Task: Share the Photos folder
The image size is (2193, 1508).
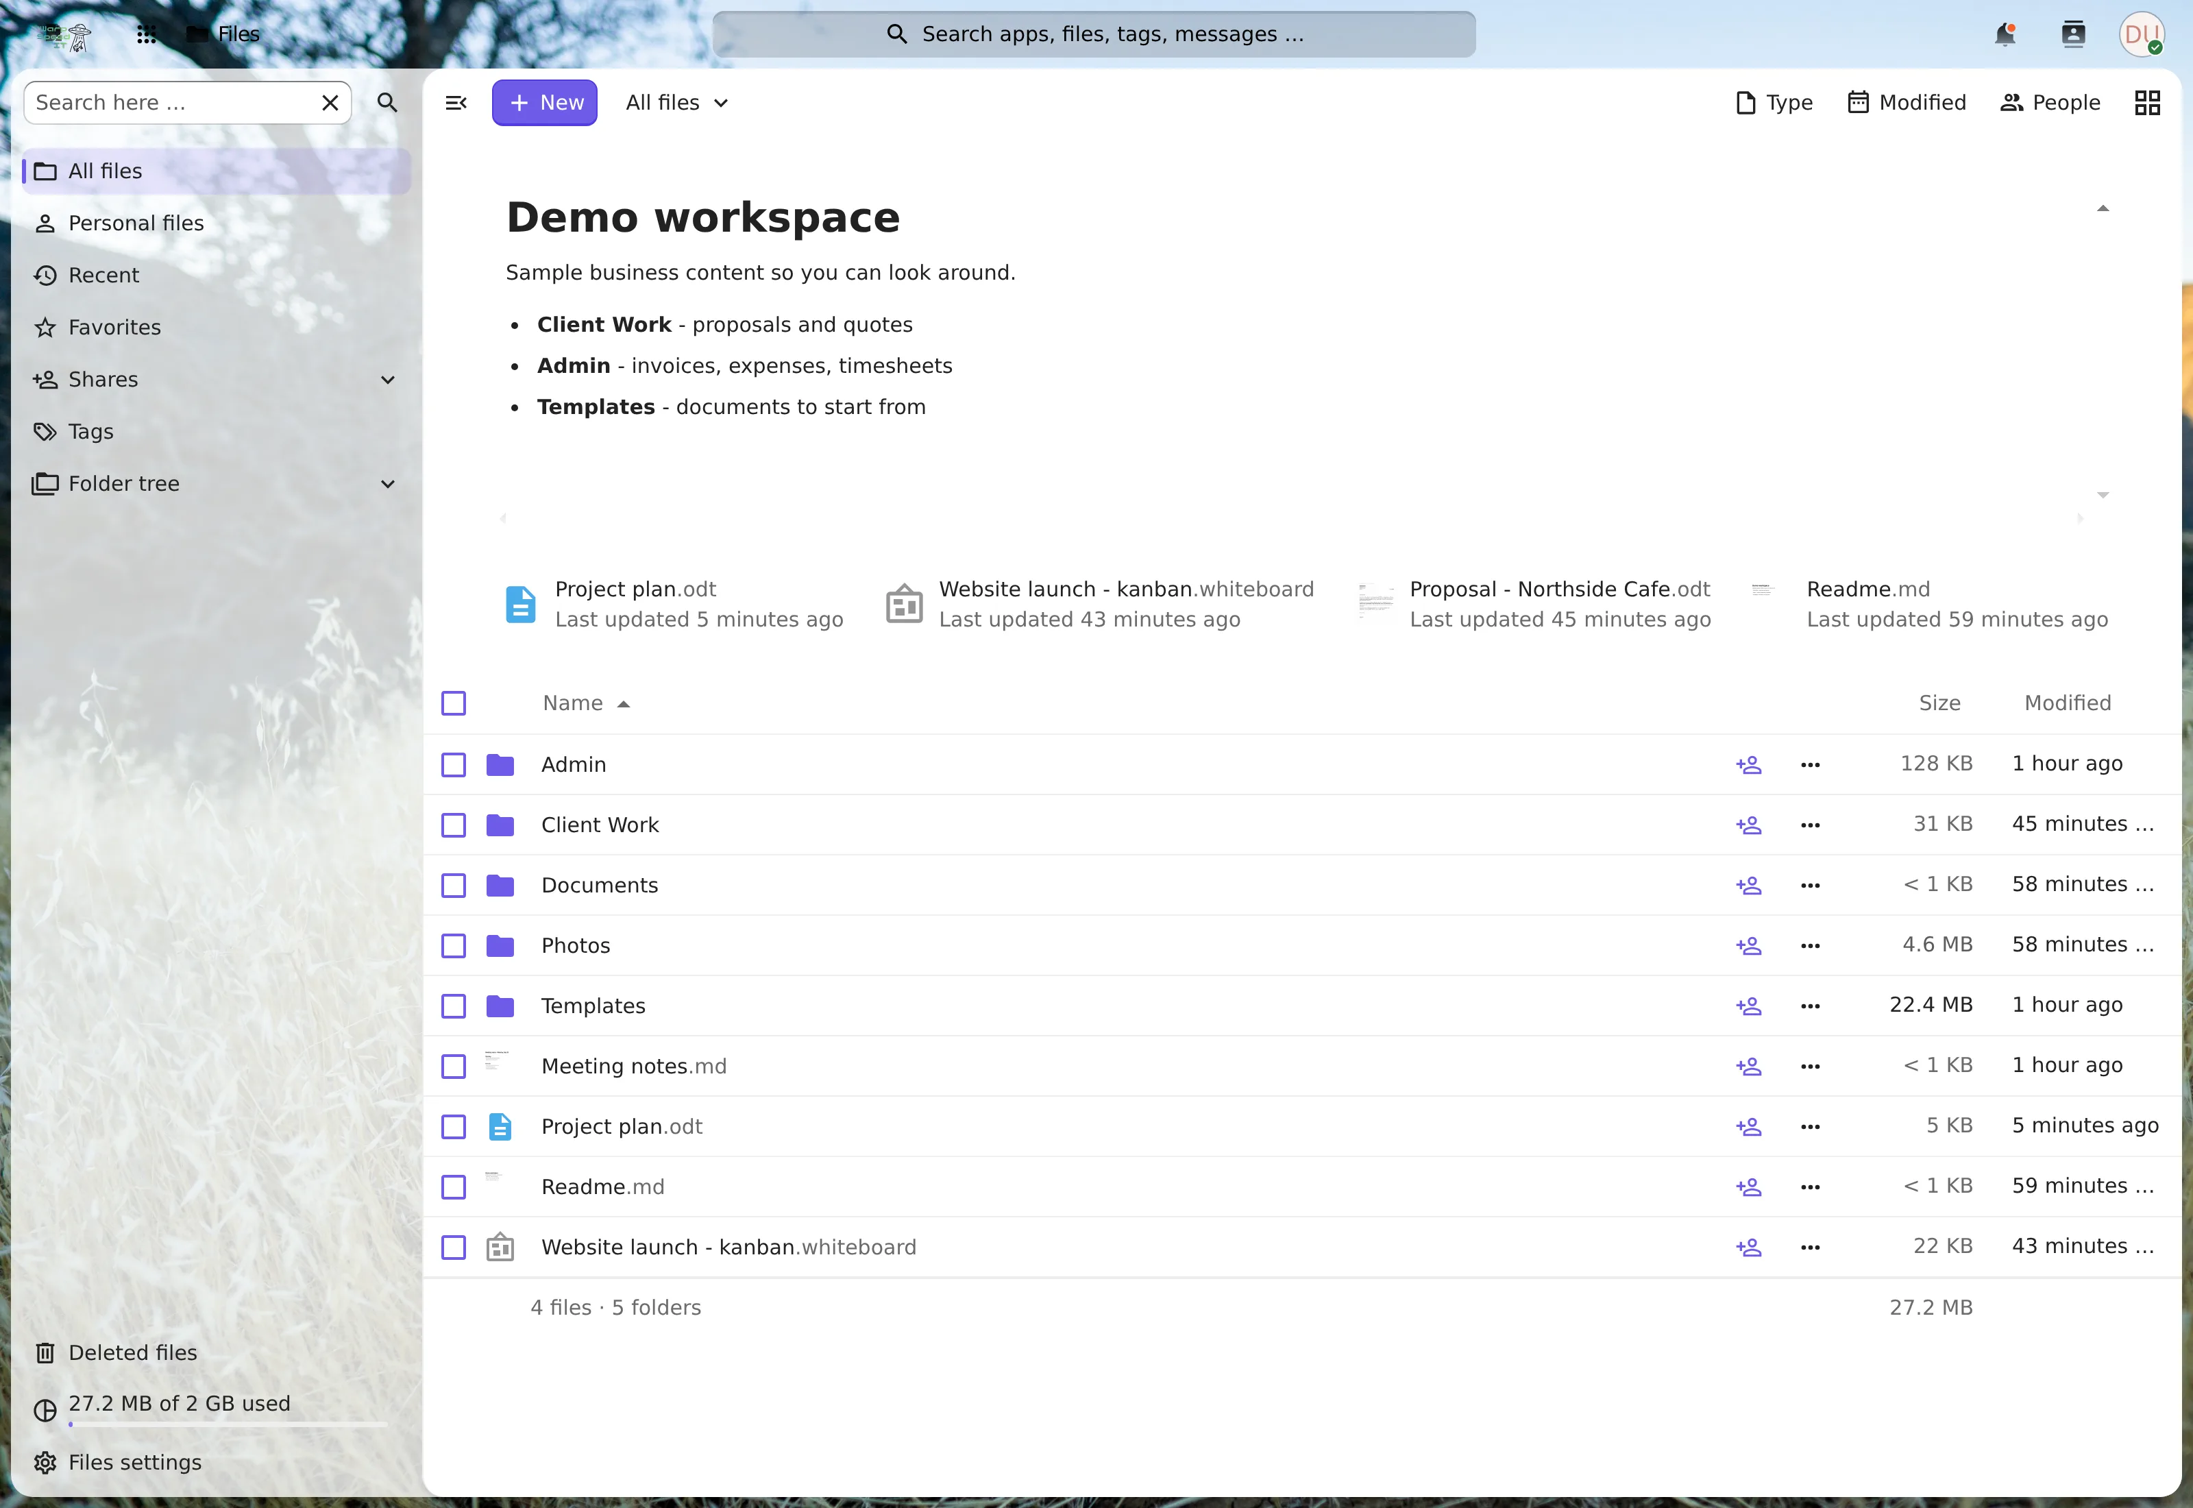Action: pos(1748,946)
